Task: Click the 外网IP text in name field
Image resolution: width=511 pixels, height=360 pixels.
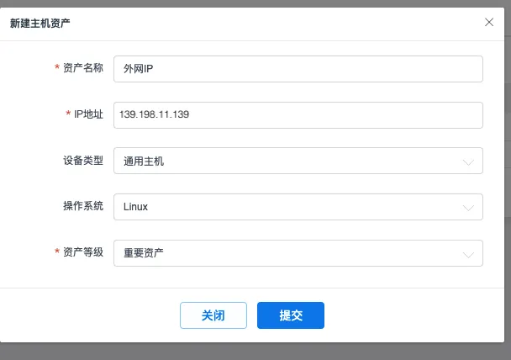Action: [x=138, y=69]
